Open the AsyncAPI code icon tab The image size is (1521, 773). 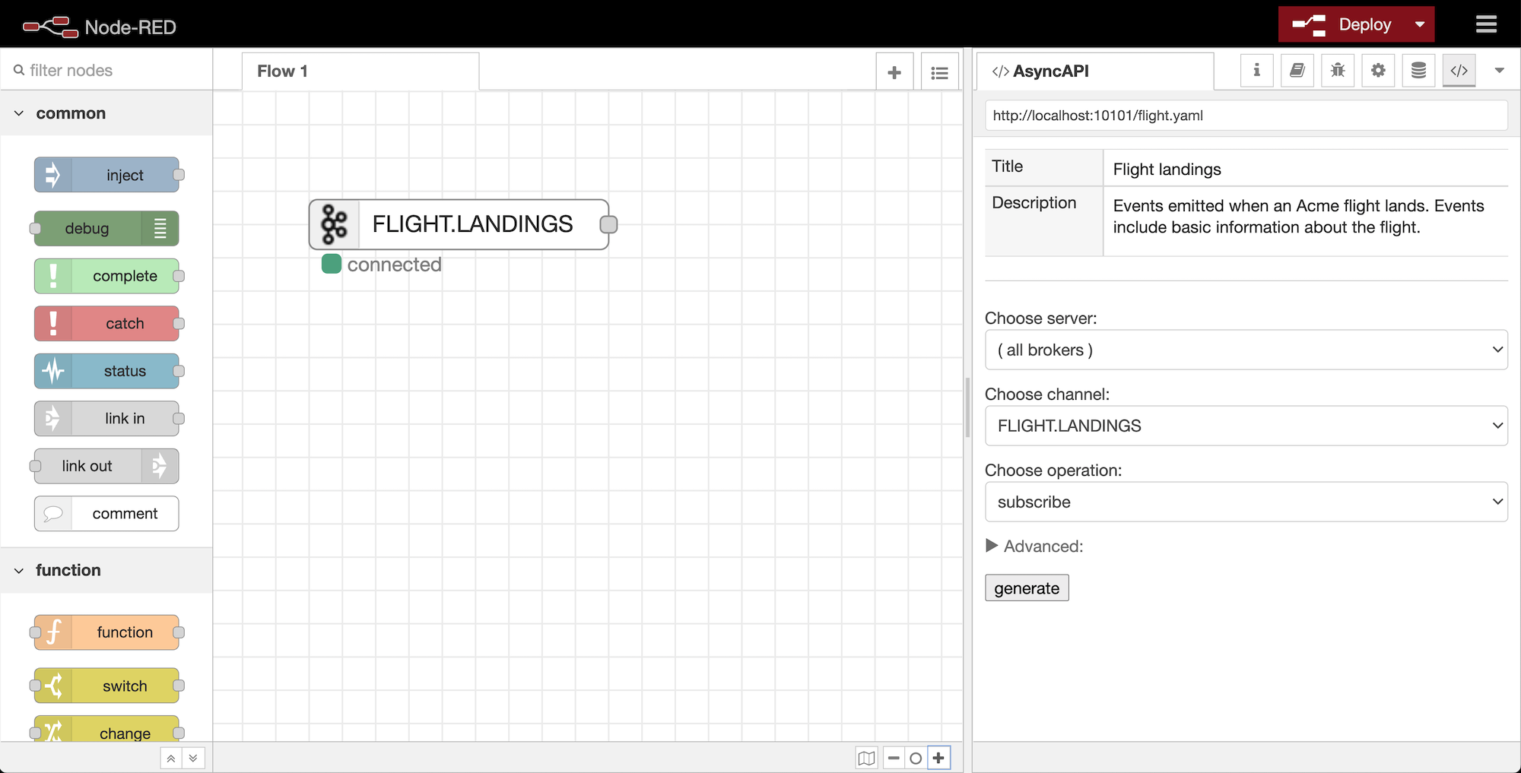(x=1459, y=71)
